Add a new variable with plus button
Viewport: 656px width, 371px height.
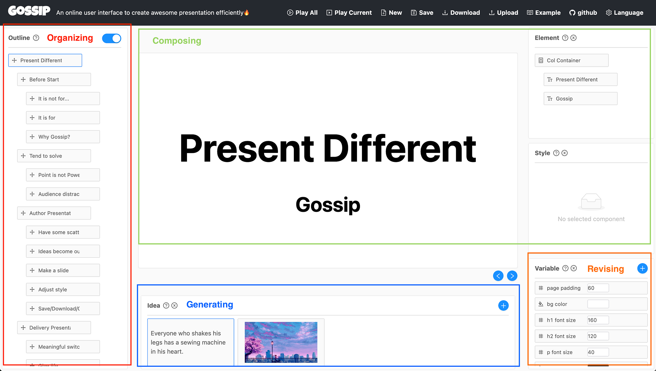(642, 268)
